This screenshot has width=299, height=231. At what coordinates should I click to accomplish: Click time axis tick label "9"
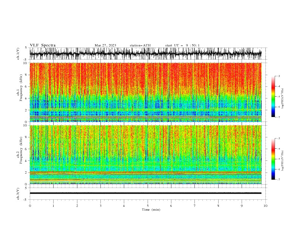242,206
